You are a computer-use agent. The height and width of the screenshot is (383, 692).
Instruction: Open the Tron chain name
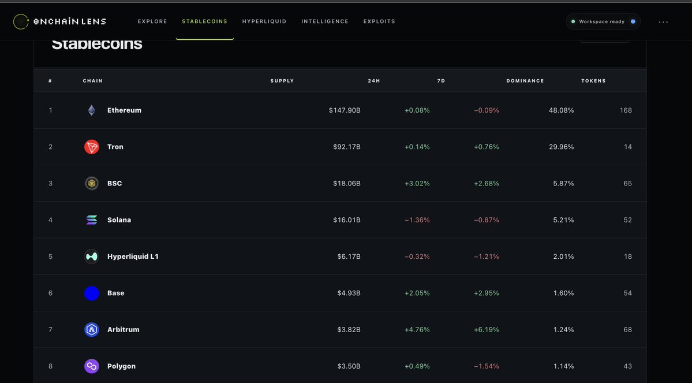tap(115, 147)
